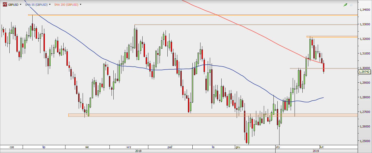Click the 1,29000 price axis label
This screenshot has height=153, width=372.
365,83
